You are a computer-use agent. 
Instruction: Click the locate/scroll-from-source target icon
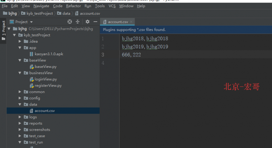(x=70, y=22)
